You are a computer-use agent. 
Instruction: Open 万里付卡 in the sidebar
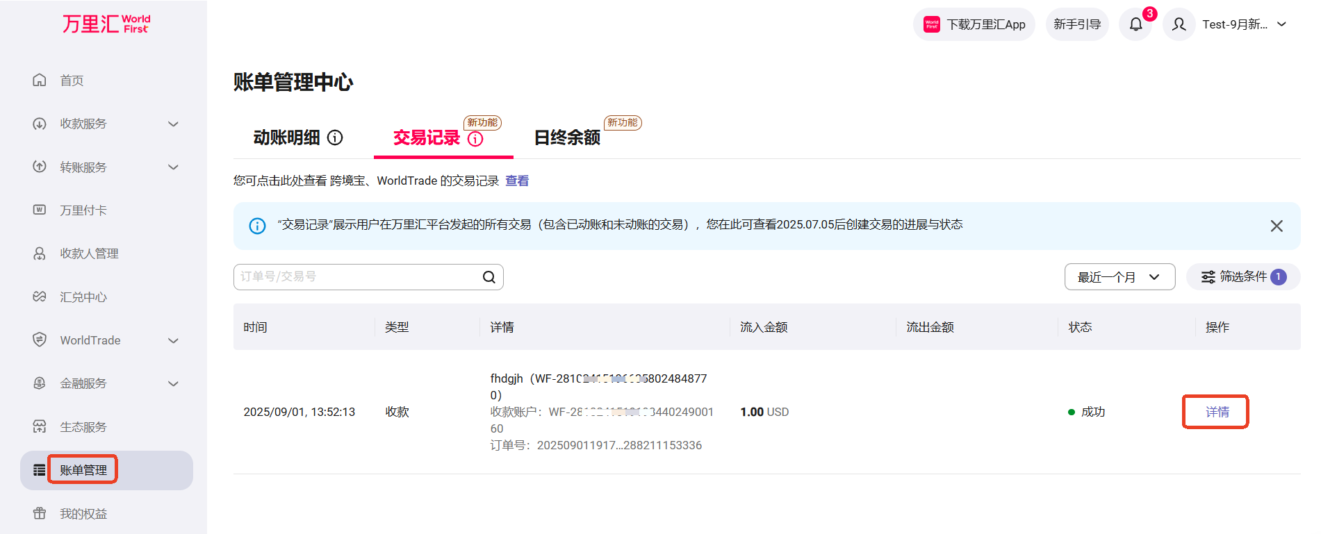point(83,210)
